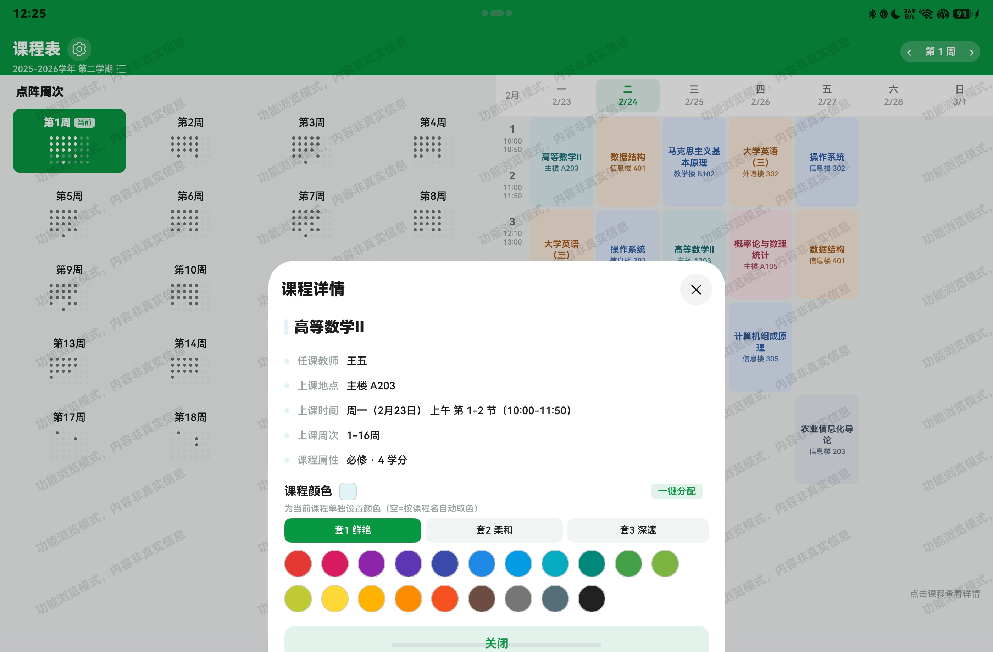The height and width of the screenshot is (652, 993).
Task: Pick the indigo color swatch
Action: coord(445,564)
